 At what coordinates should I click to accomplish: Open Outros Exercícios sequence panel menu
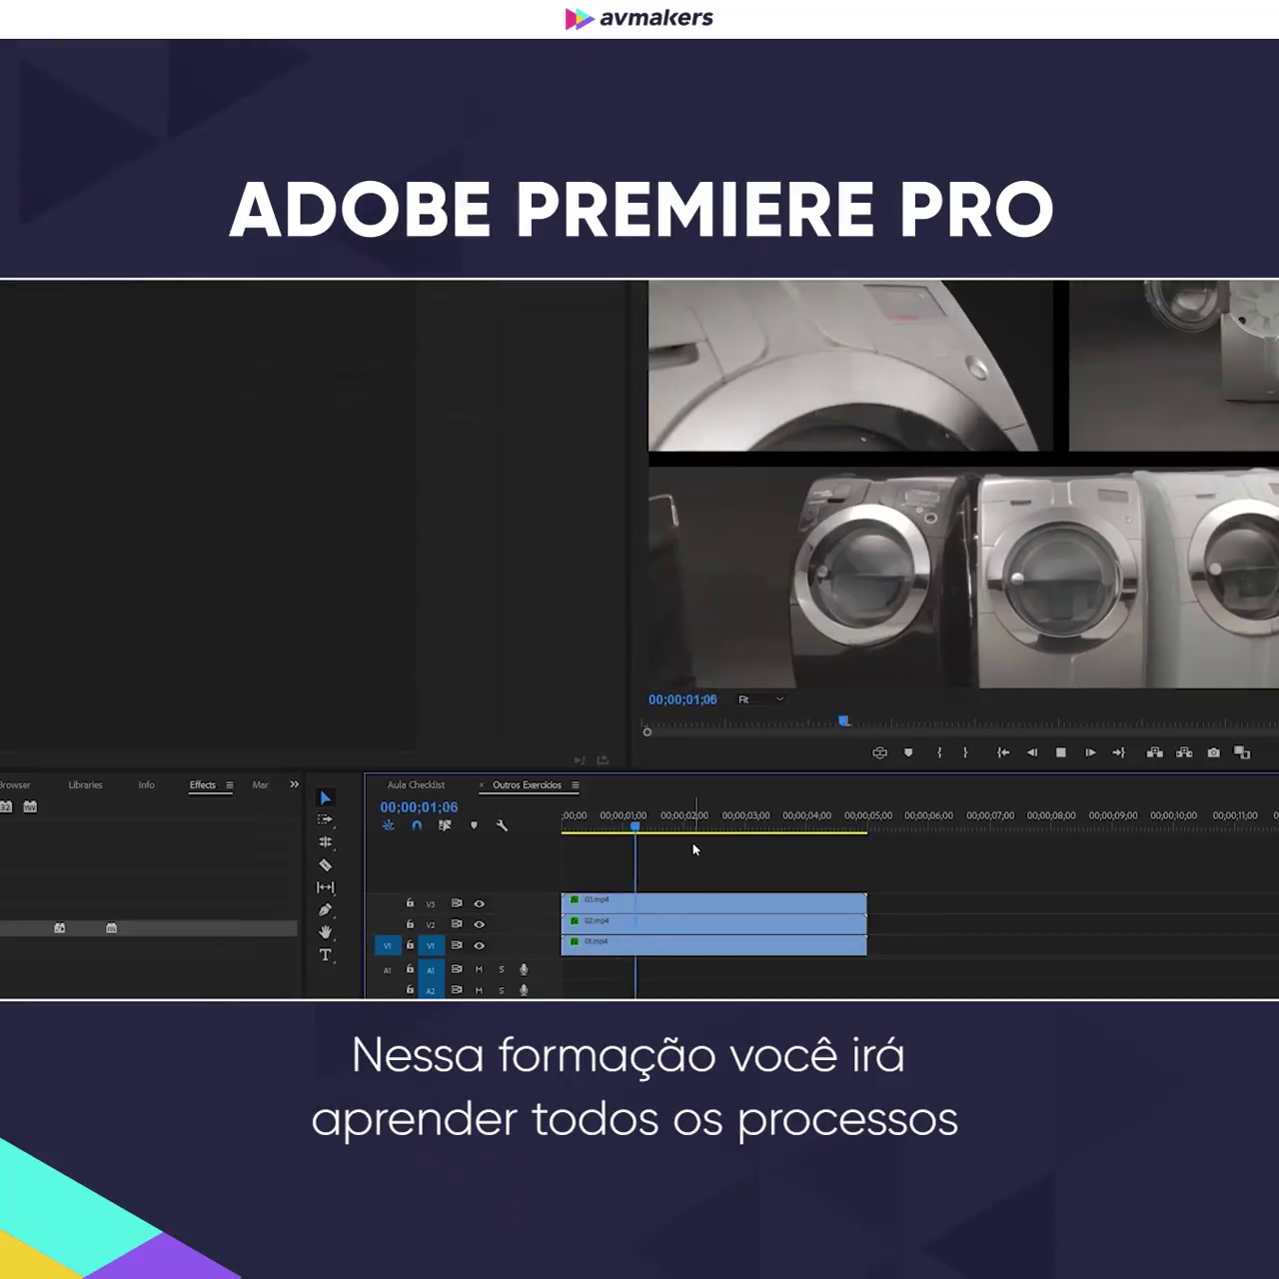pyautogui.click(x=575, y=785)
